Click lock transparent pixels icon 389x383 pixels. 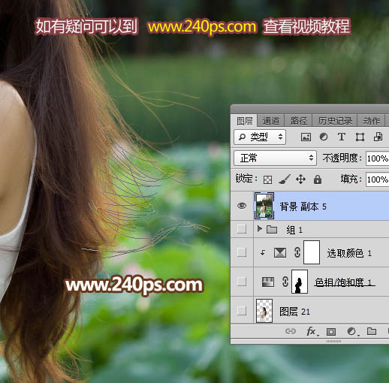(x=267, y=179)
